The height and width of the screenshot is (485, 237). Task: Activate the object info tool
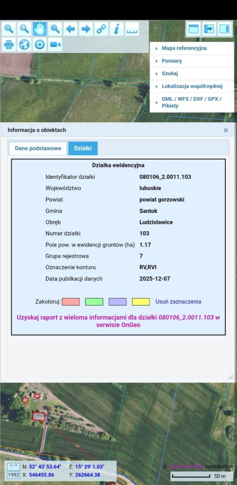click(117, 29)
